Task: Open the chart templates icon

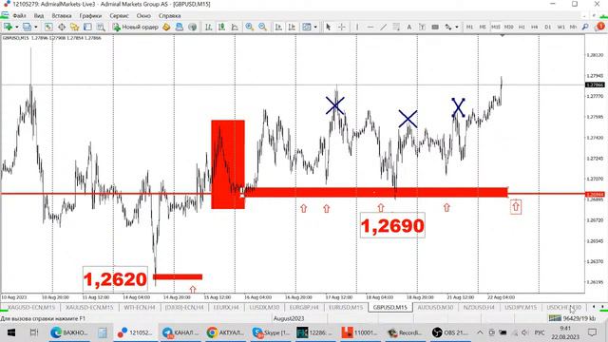Action: click(306, 27)
